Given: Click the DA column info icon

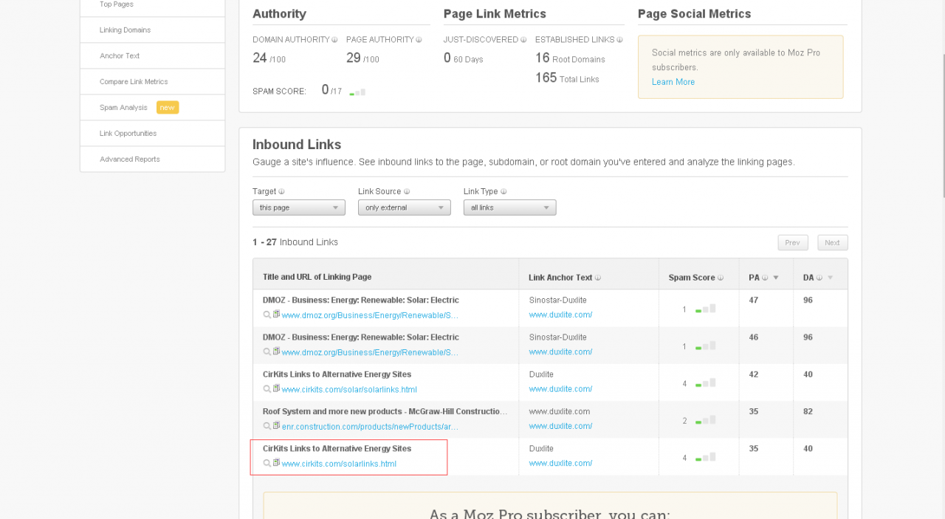Looking at the screenshot, I should [x=819, y=278].
